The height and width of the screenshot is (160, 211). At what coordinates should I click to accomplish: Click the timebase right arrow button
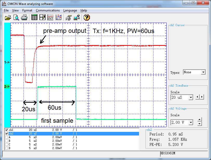click(x=202, y=97)
